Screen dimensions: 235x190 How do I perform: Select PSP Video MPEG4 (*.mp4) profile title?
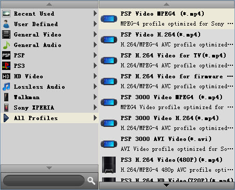(163, 14)
